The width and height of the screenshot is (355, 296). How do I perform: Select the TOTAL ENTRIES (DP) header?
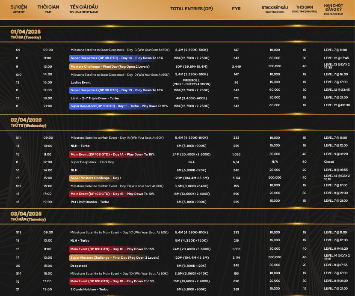pyautogui.click(x=192, y=9)
